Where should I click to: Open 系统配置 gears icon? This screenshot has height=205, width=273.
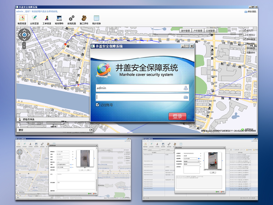pos(72,20)
